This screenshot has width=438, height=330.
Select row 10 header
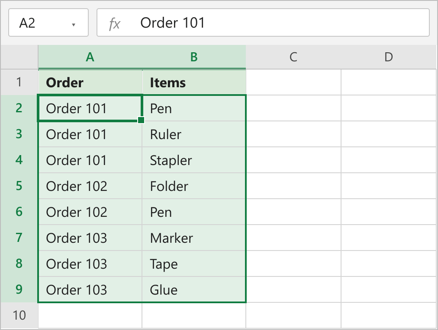pos(19,315)
